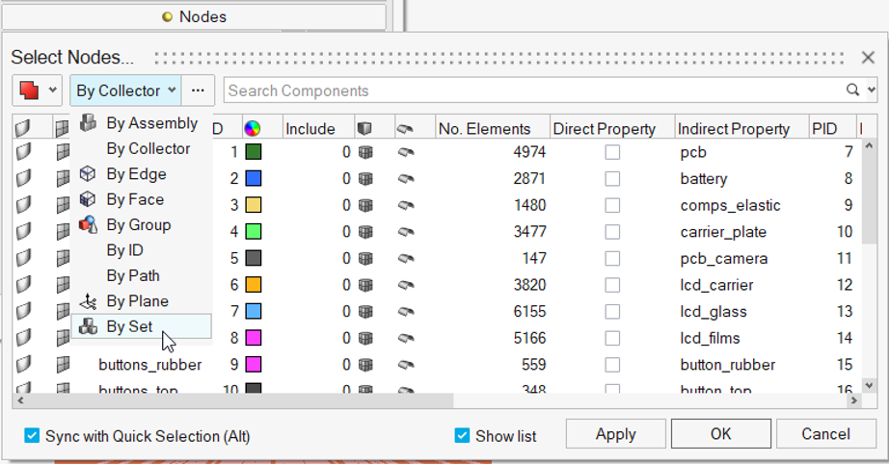Image resolution: width=889 pixels, height=464 pixels.
Task: Click the ellipsis more options button
Action: tap(198, 90)
